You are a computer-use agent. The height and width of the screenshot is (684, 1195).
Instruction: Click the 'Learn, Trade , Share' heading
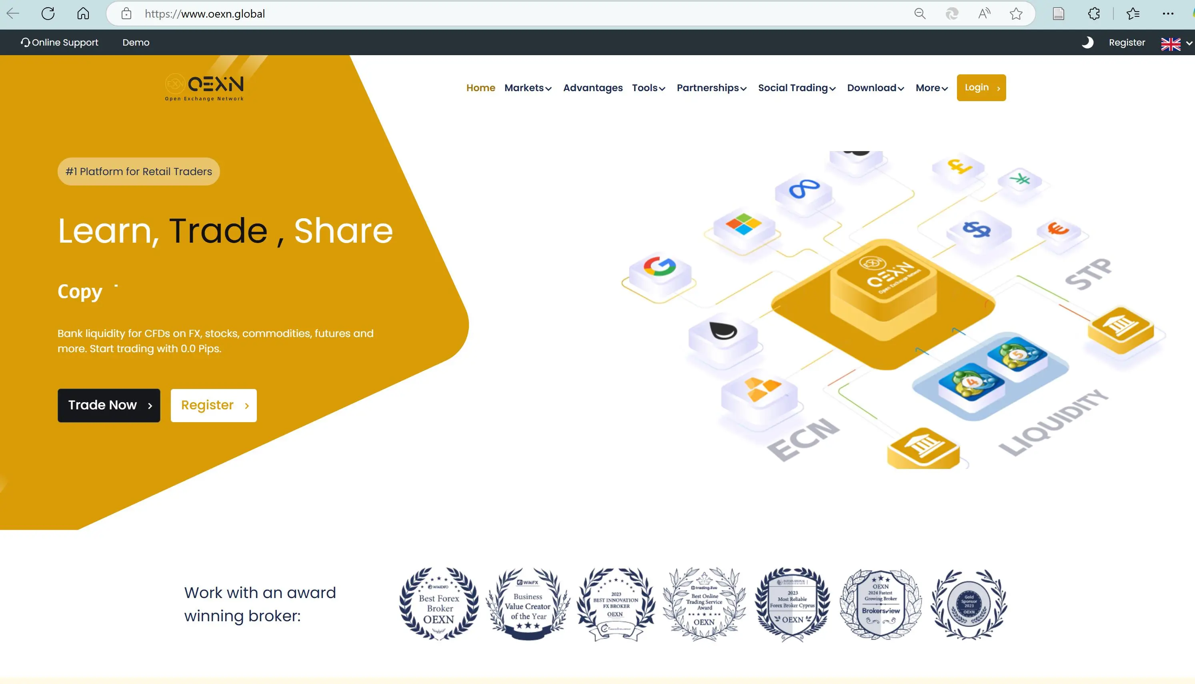coord(225,231)
